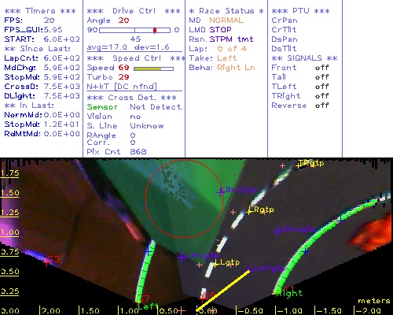Click the Race Status panel header
This screenshot has width=393, height=315.
coord(226,11)
